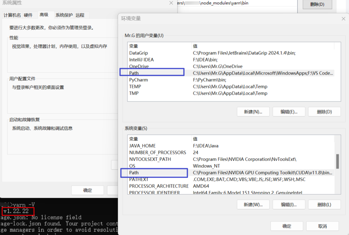Click the 删除(D) button at top right

point(317,3)
